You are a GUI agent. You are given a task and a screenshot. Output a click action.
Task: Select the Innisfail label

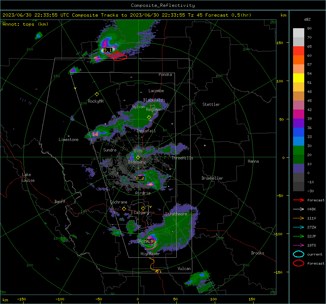(146, 131)
